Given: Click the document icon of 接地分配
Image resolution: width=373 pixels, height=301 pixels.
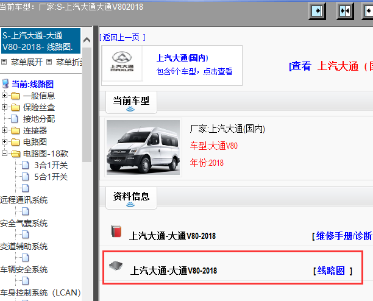Looking at the screenshot, I should [15, 119].
